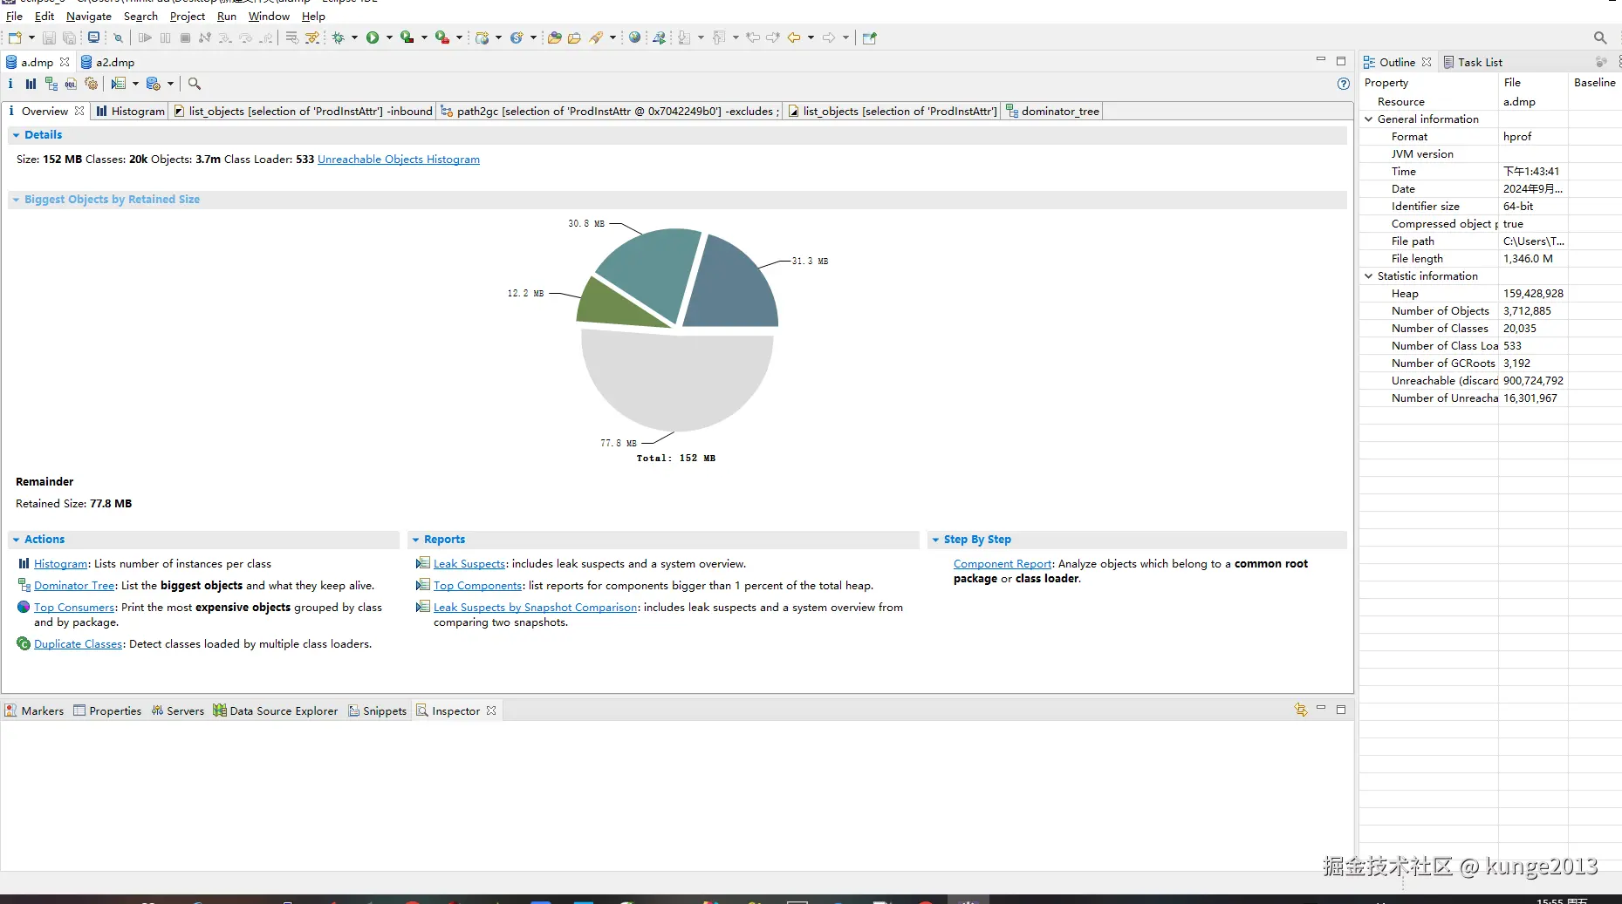Click the External Tools run icon

tap(442, 37)
